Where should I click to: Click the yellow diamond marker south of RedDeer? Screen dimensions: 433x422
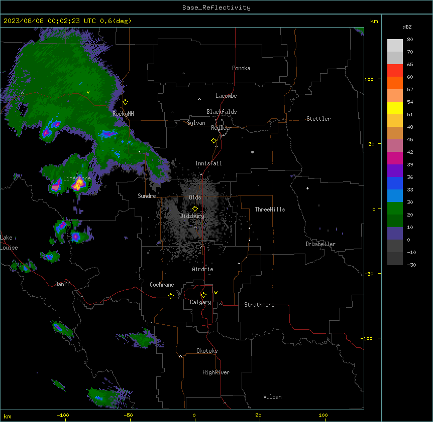(x=214, y=141)
